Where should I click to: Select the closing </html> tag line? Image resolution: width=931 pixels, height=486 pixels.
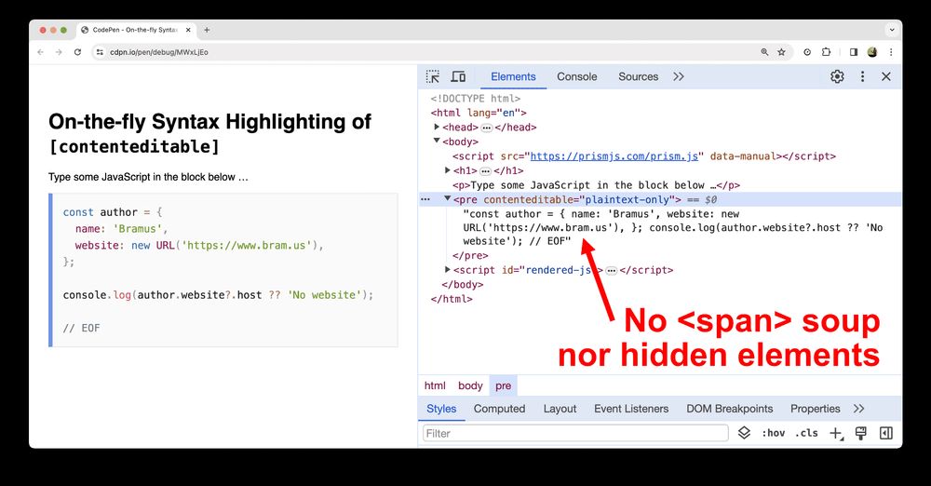pos(452,299)
